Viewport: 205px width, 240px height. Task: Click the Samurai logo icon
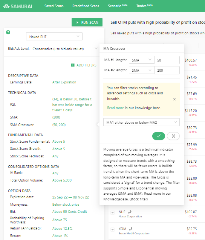click(x=6, y=6)
